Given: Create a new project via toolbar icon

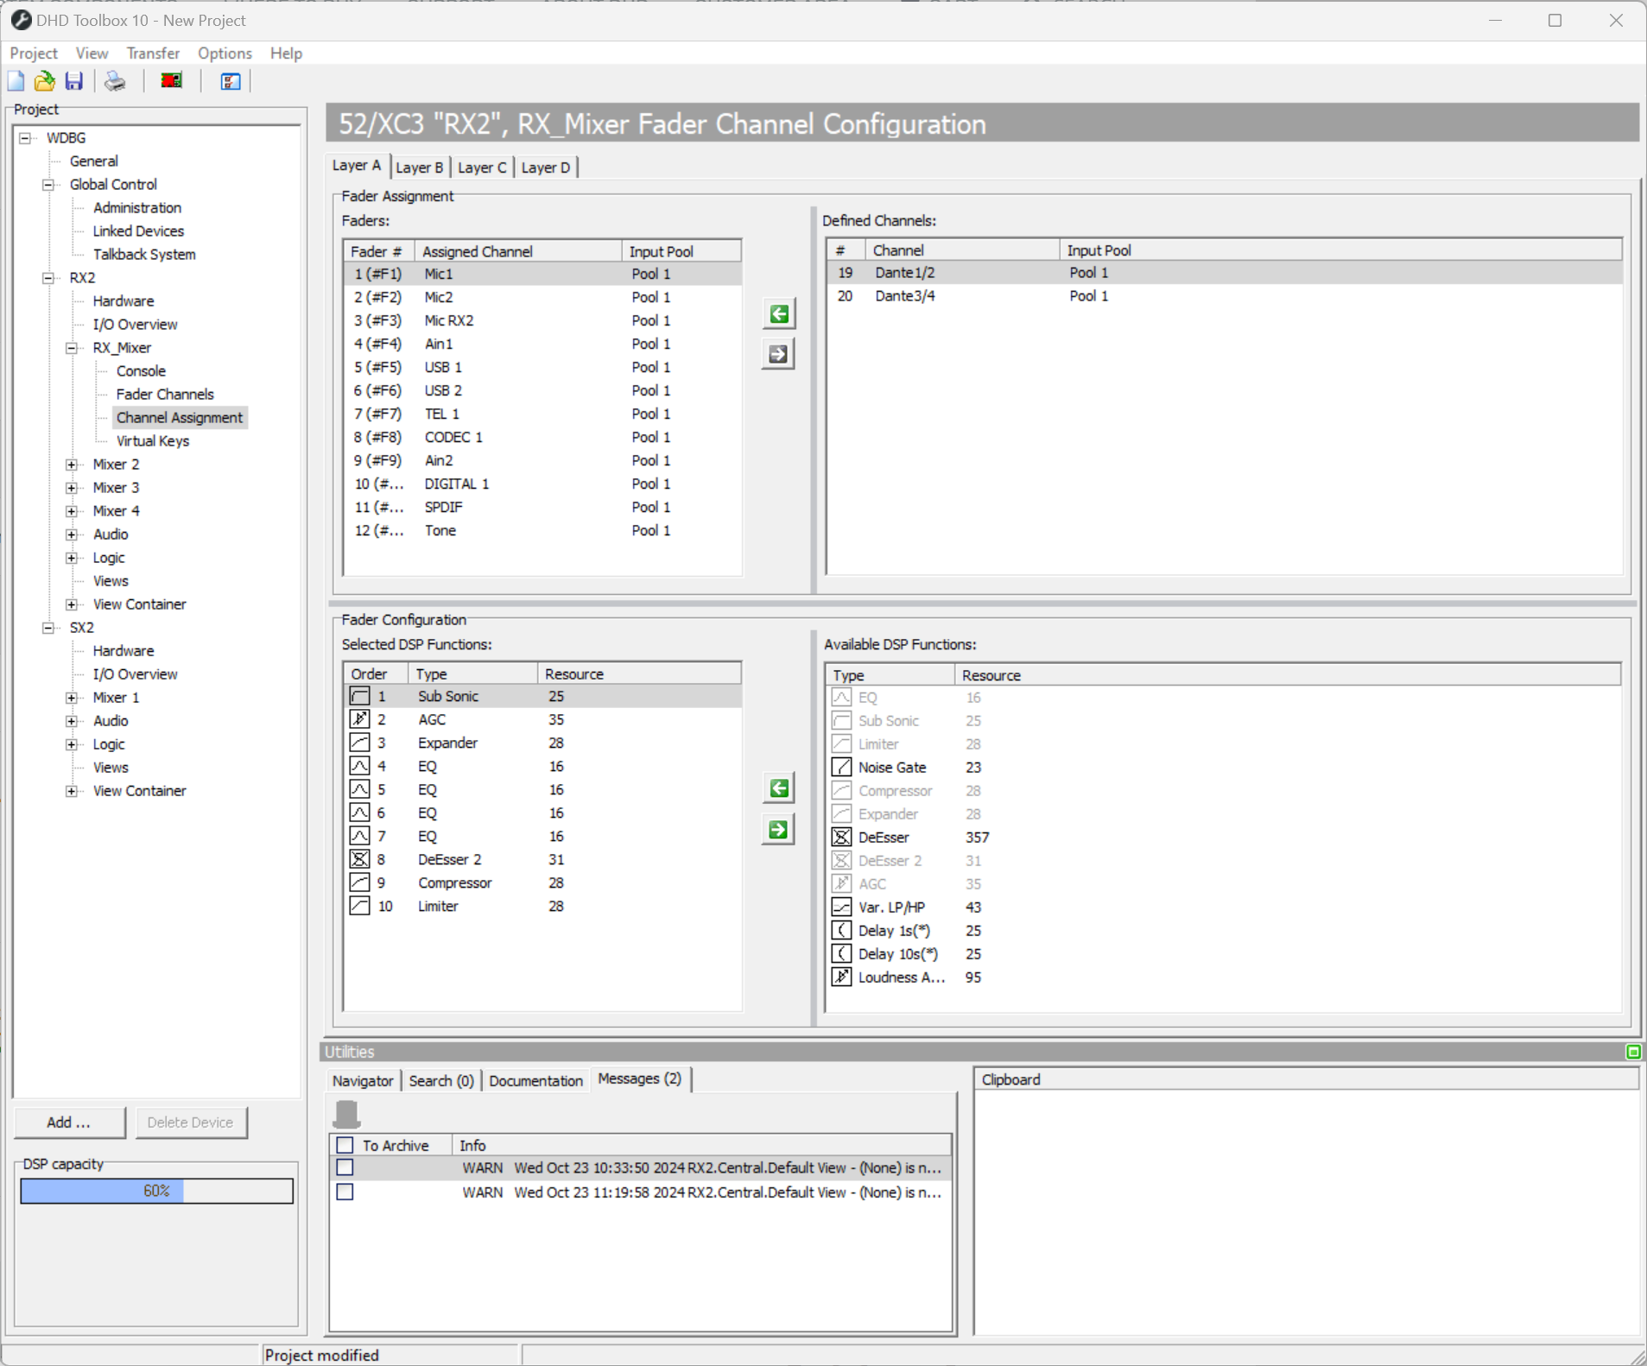Looking at the screenshot, I should pyautogui.click(x=16, y=80).
